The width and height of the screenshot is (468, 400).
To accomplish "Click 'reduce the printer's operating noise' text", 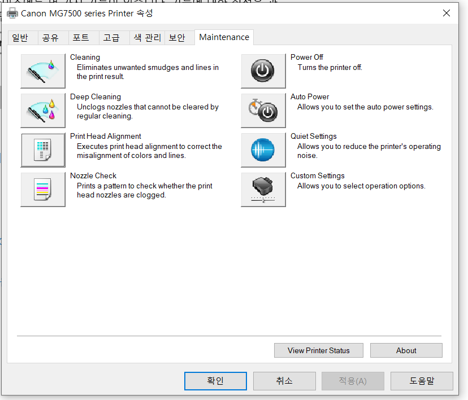I will point(369,151).
